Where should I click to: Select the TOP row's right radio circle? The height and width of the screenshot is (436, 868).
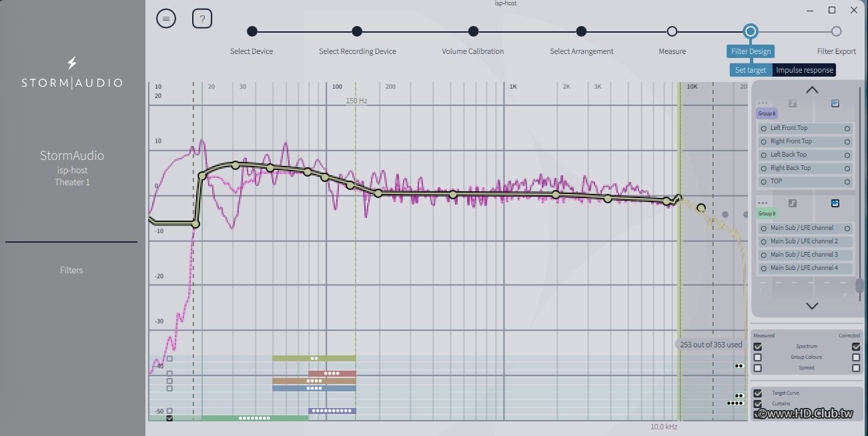tap(847, 181)
